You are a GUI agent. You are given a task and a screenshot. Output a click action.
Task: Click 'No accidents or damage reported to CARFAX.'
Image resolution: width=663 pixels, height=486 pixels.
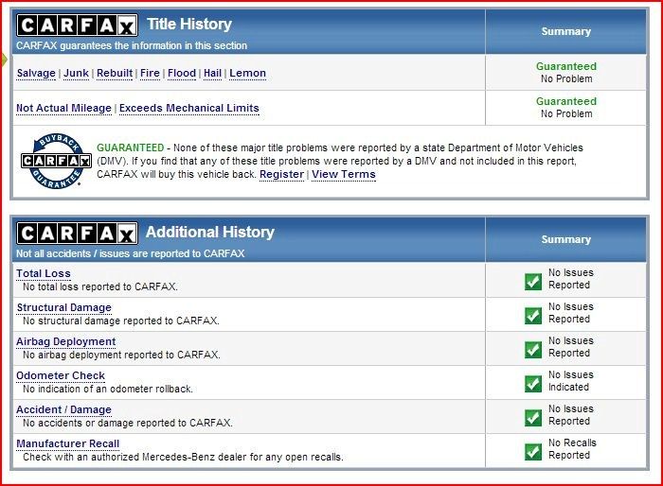coord(128,423)
